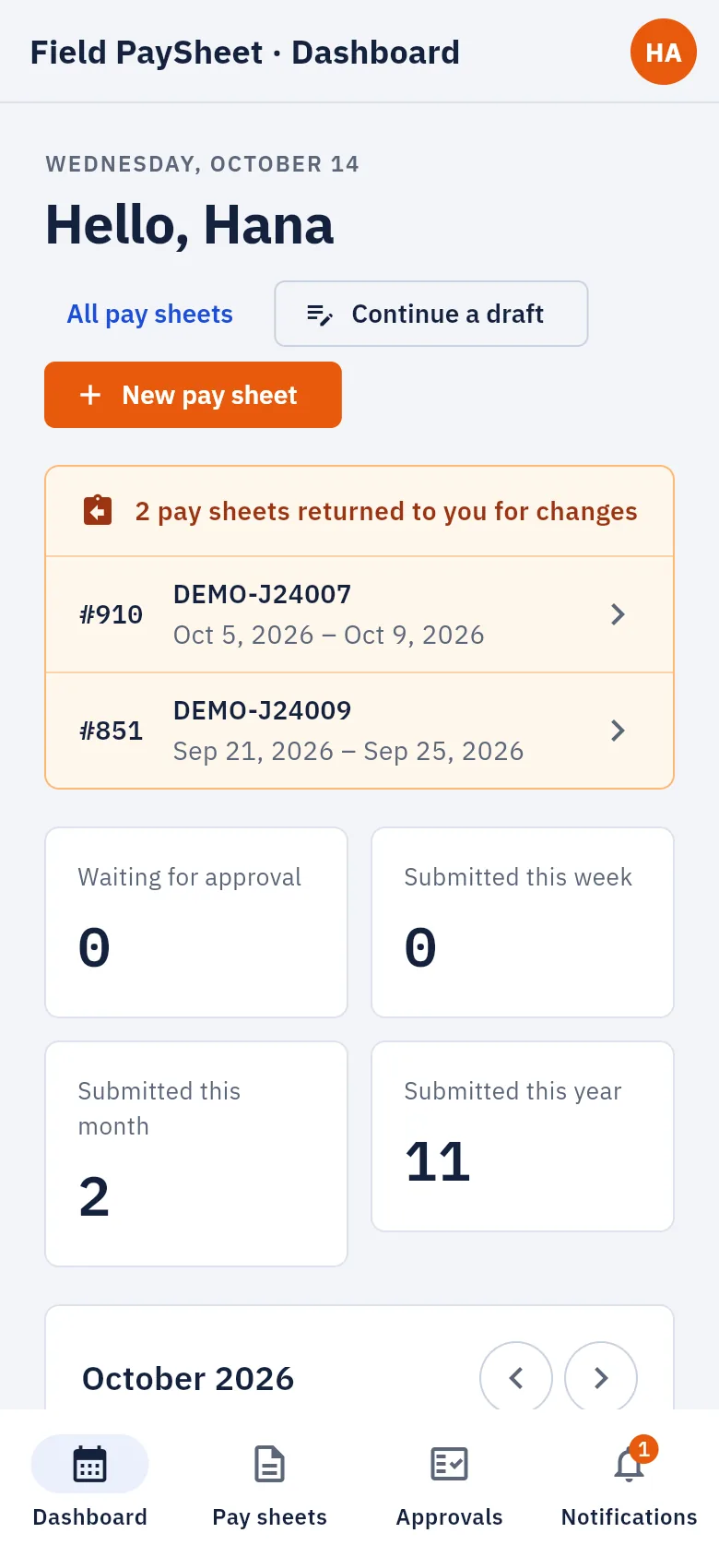The width and height of the screenshot is (719, 1557).
Task: Open the Notifications bell icon
Action: point(630,1464)
